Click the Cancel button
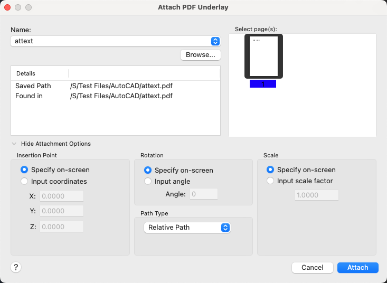The image size is (387, 283). (312, 268)
